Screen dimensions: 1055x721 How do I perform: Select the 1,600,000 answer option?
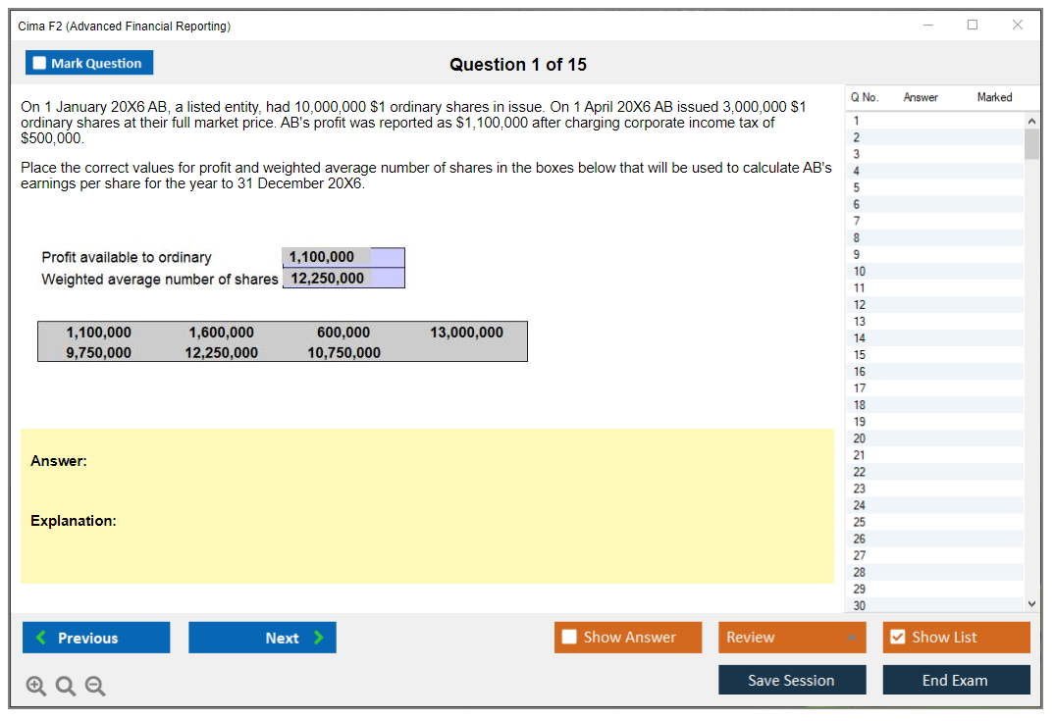coord(221,333)
